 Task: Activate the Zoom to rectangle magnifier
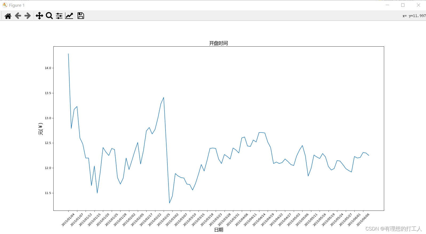[x=49, y=16]
